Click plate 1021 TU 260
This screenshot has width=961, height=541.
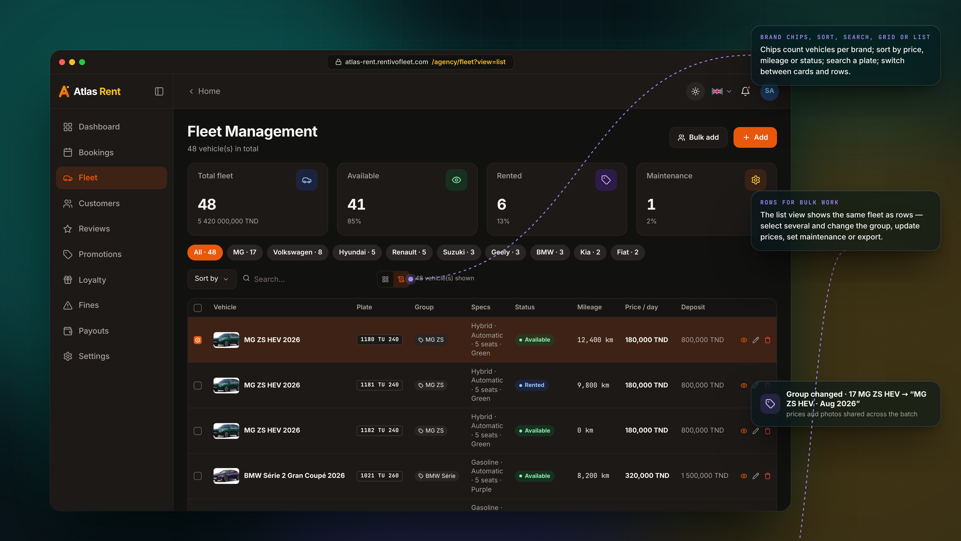379,476
